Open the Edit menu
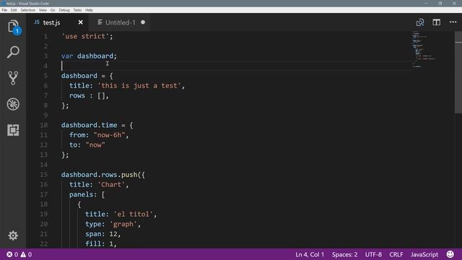The width and height of the screenshot is (462, 260). pyautogui.click(x=14, y=10)
